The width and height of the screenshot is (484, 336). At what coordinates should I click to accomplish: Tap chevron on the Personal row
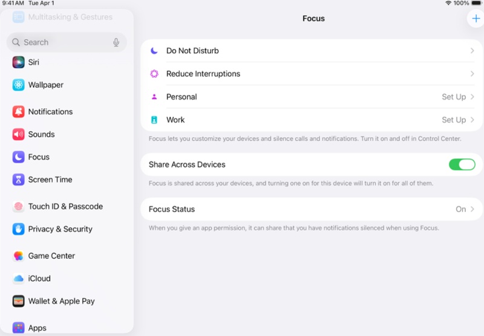tap(472, 97)
